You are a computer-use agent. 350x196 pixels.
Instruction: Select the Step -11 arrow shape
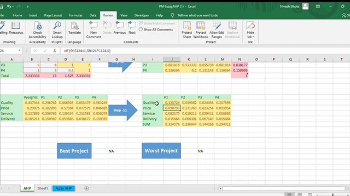pos(123,110)
